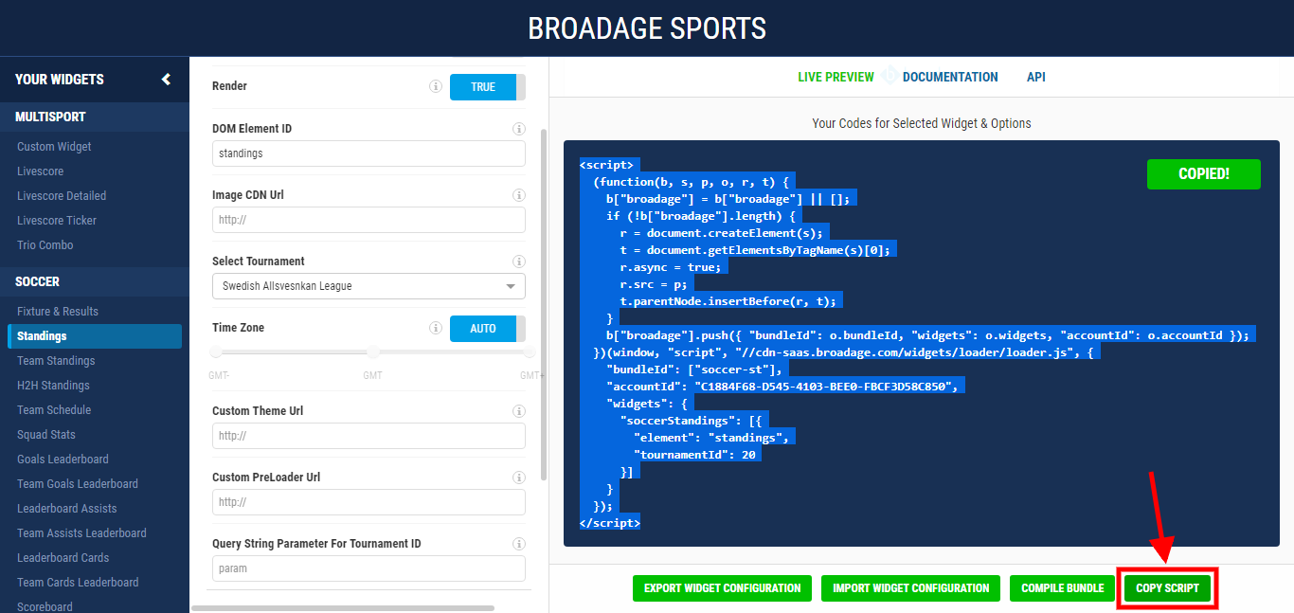Screen dimensions: 1294x613
Task: Click the "tournamentId": 20 code line
Action: [x=697, y=455]
